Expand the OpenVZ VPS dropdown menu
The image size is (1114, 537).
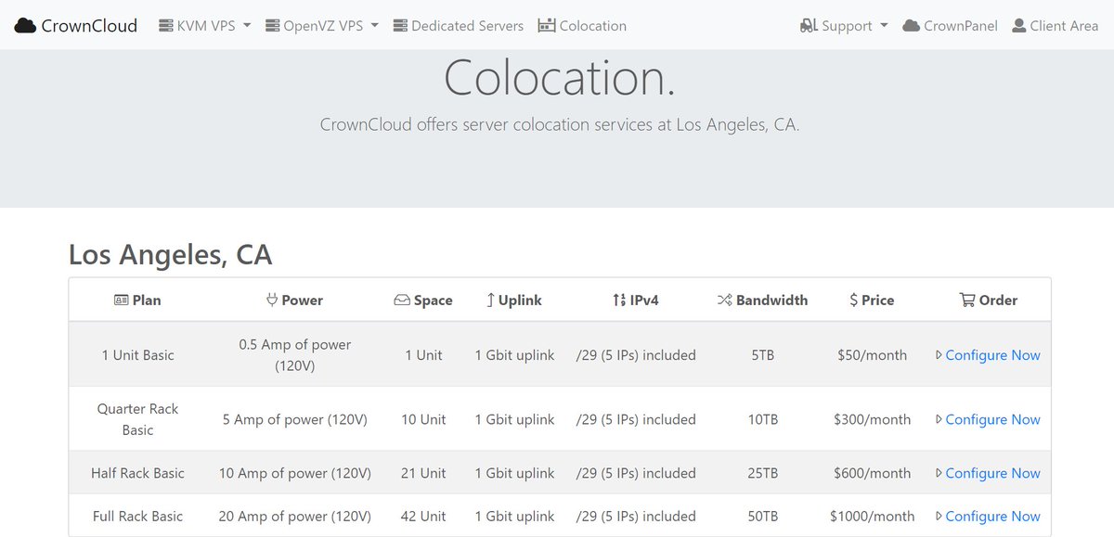321,26
